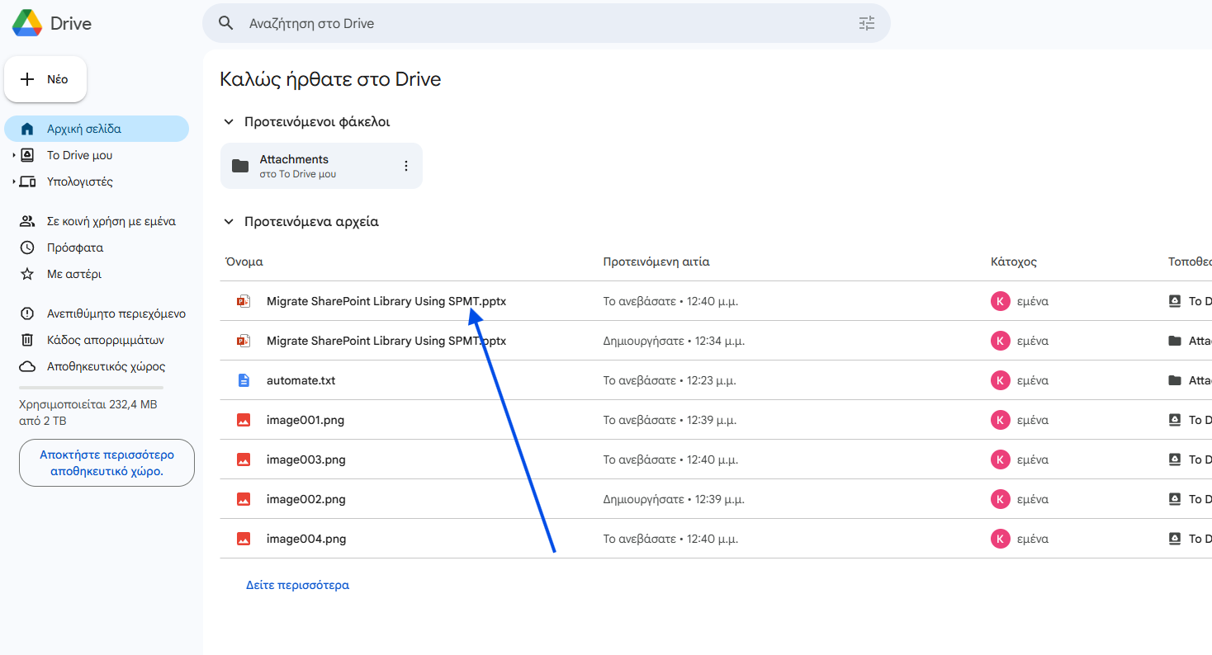The height and width of the screenshot is (655, 1212).
Task: Click the owner avatar for image004.png
Action: (1000, 539)
